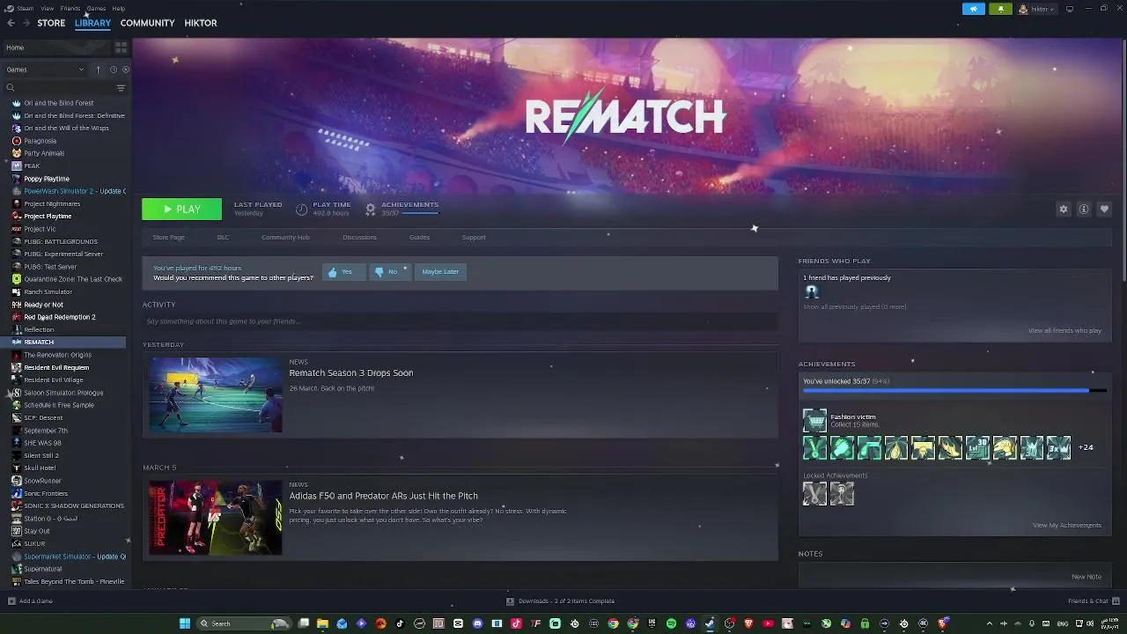Open the Downloads status at the bottom
This screenshot has width=1127, height=634.
click(x=561, y=601)
